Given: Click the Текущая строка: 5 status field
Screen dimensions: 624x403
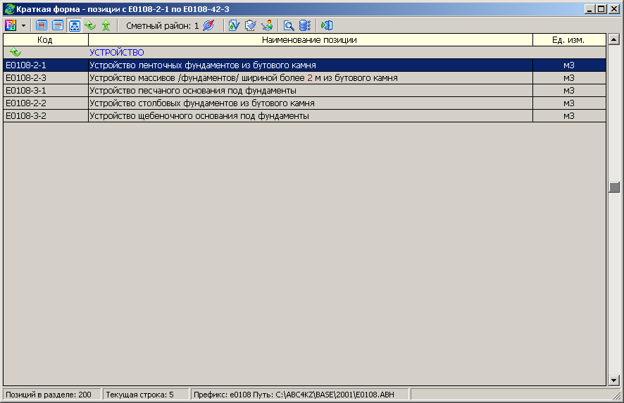Looking at the screenshot, I should point(146,395).
